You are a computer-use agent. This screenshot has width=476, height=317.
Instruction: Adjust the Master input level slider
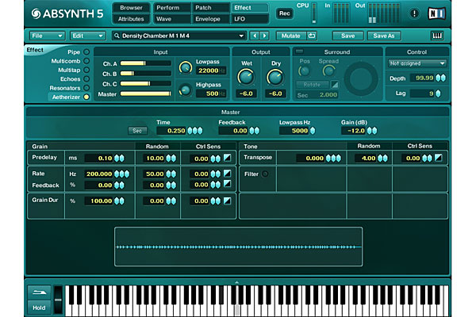coord(145,94)
